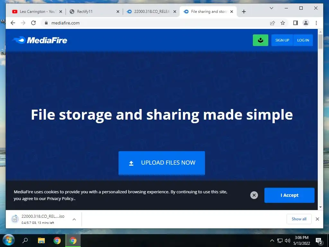Click the SIGN UP button
Image resolution: width=329 pixels, height=247 pixels.
282,40
